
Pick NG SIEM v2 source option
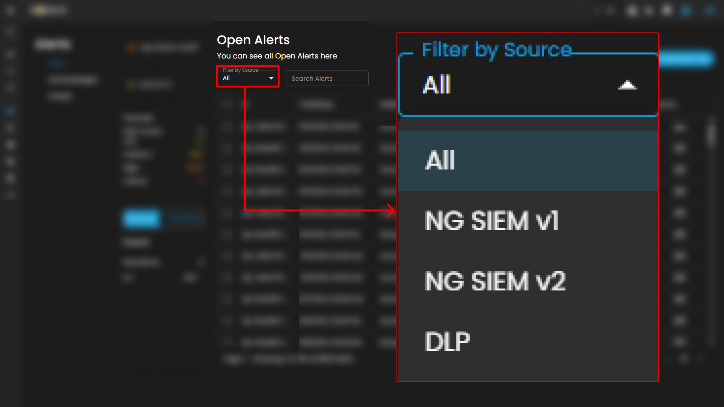(x=527, y=281)
